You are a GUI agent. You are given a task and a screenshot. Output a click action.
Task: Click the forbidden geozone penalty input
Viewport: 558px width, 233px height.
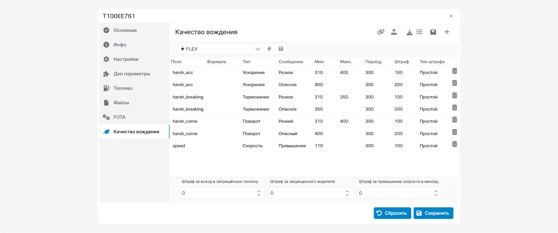point(222,193)
